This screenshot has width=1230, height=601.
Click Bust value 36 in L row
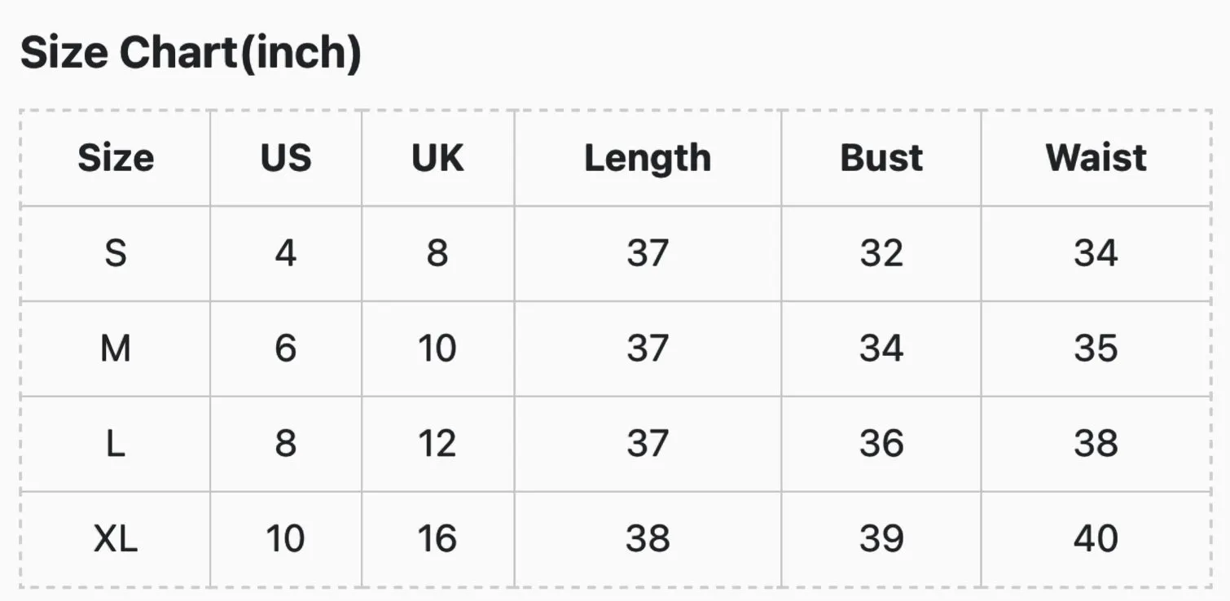click(881, 444)
